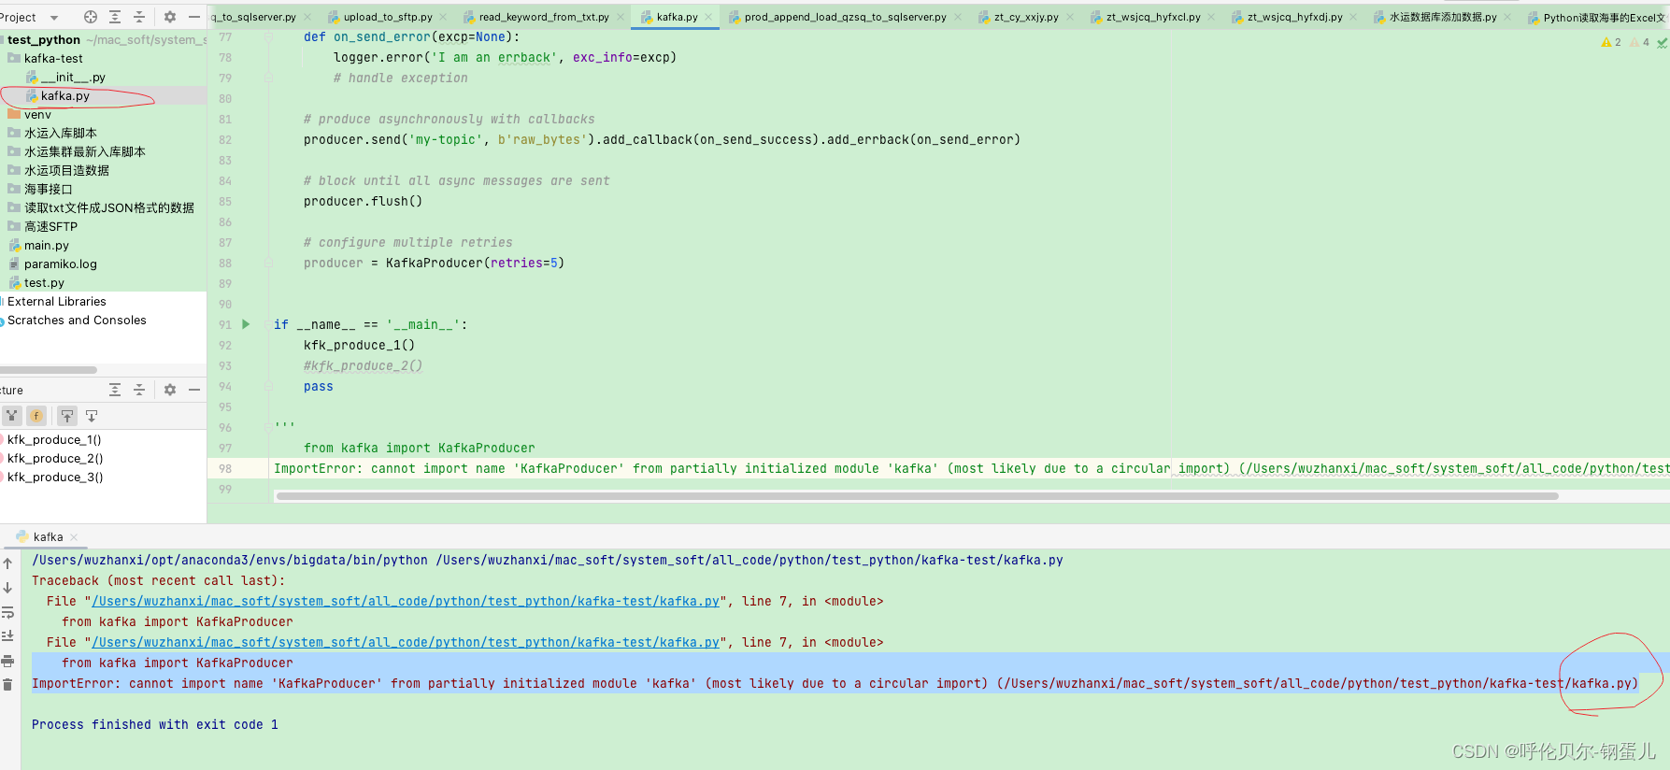The height and width of the screenshot is (770, 1670).
Task: Jump to kfk_produce_1() in Structure
Action: tap(54, 439)
